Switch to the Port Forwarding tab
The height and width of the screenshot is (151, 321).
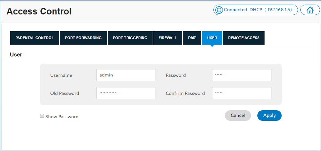(x=83, y=38)
